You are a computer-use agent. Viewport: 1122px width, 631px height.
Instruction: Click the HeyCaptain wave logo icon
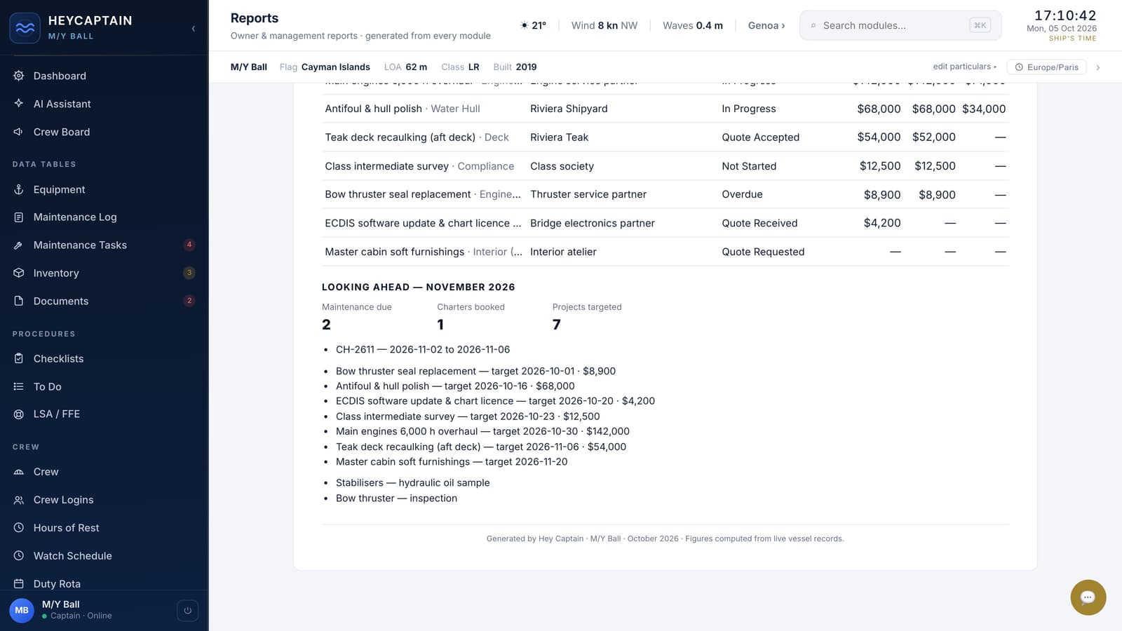[25, 27]
